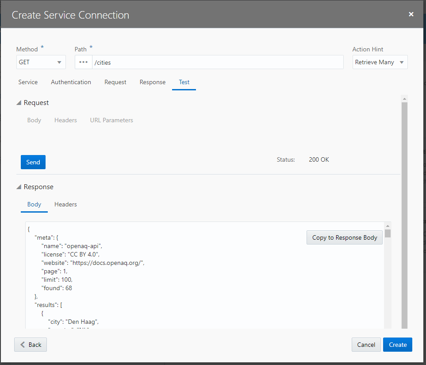The width and height of the screenshot is (426, 365).
Task: Open the Response tab
Action: coord(152,82)
